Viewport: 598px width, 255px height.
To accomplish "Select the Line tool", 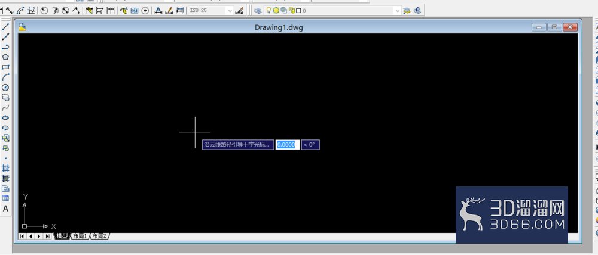I will point(5,27).
